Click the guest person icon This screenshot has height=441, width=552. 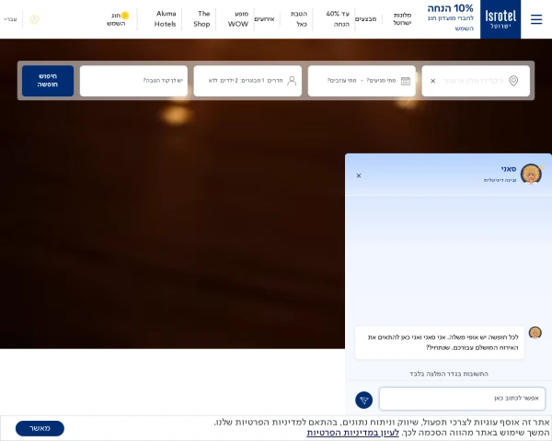coord(292,81)
